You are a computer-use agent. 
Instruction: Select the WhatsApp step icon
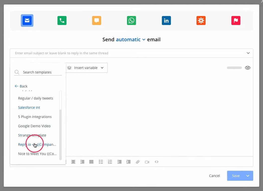tap(131, 20)
